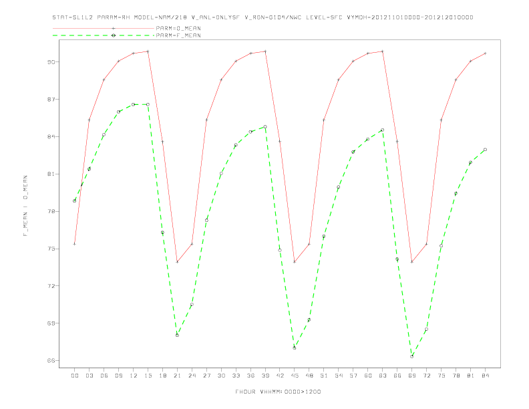Image resolution: width=529 pixels, height=409 pixels.
Task: Click the 27 forecast hour x-axis label
Action: point(206,376)
